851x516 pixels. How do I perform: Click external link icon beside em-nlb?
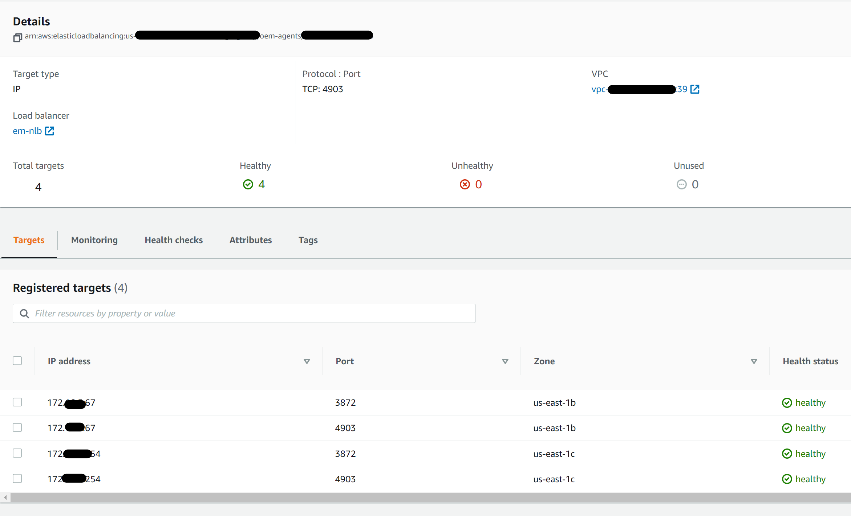(49, 131)
